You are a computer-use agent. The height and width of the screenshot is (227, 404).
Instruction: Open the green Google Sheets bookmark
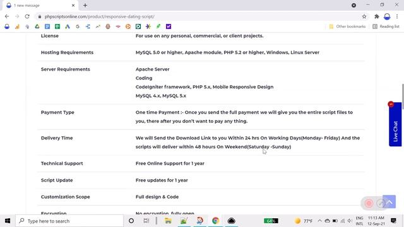coord(57,26)
